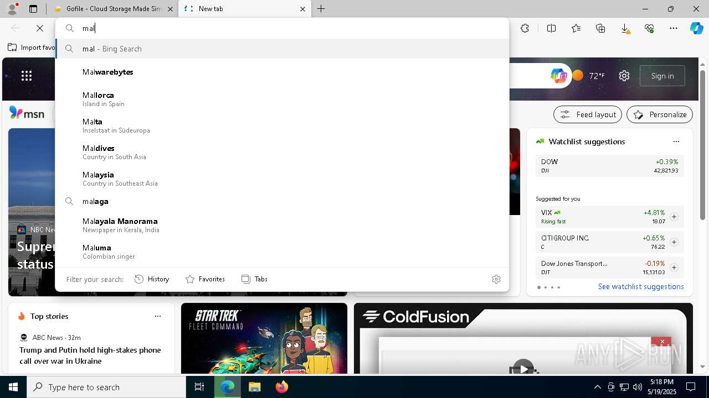Click See watchlist suggestions link
This screenshot has width=709, height=398.
641,286
